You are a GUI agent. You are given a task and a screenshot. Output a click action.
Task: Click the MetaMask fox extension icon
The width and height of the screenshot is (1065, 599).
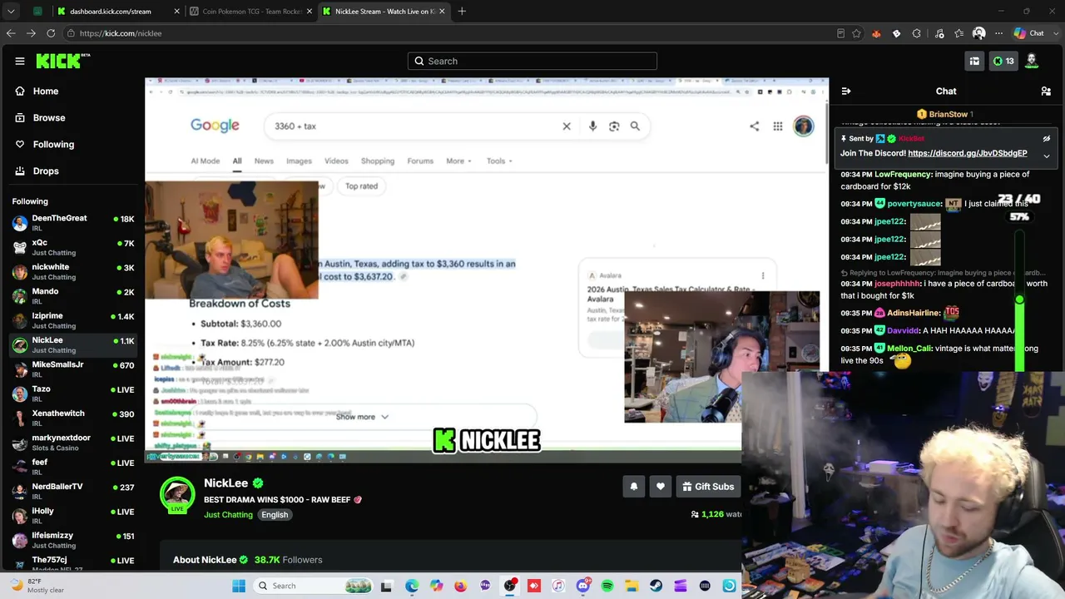[876, 33]
